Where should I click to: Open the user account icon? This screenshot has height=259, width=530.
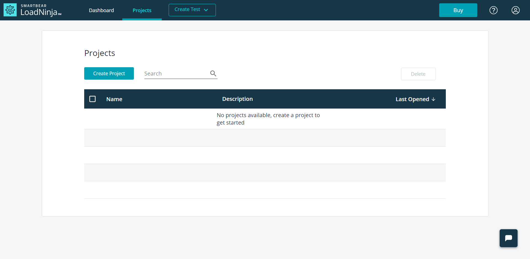click(x=516, y=10)
